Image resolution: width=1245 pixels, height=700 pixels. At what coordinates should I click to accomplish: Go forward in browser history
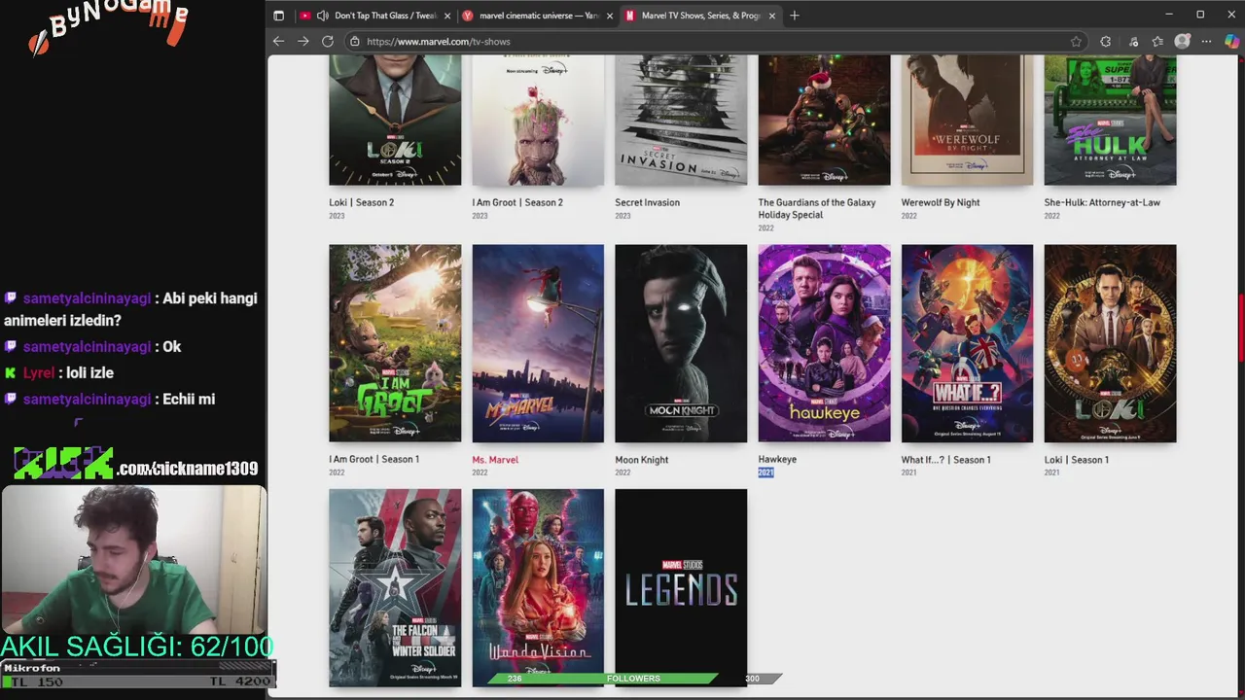302,41
